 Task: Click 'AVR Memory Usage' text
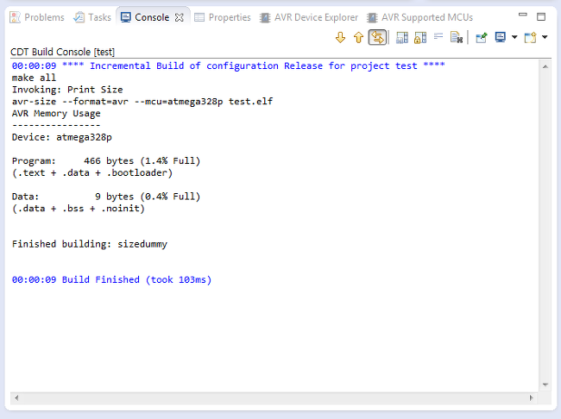pyautogui.click(x=56, y=113)
